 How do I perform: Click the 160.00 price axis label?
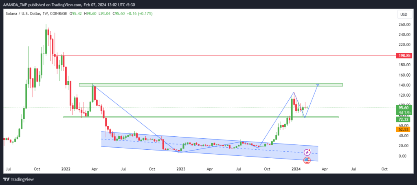click(404, 75)
